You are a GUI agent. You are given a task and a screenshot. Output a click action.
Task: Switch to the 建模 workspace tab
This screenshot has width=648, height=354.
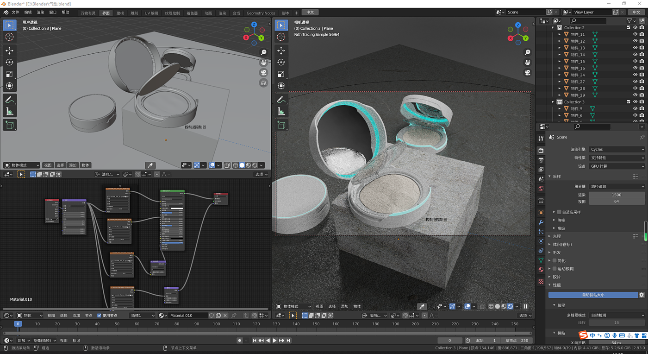tap(120, 13)
